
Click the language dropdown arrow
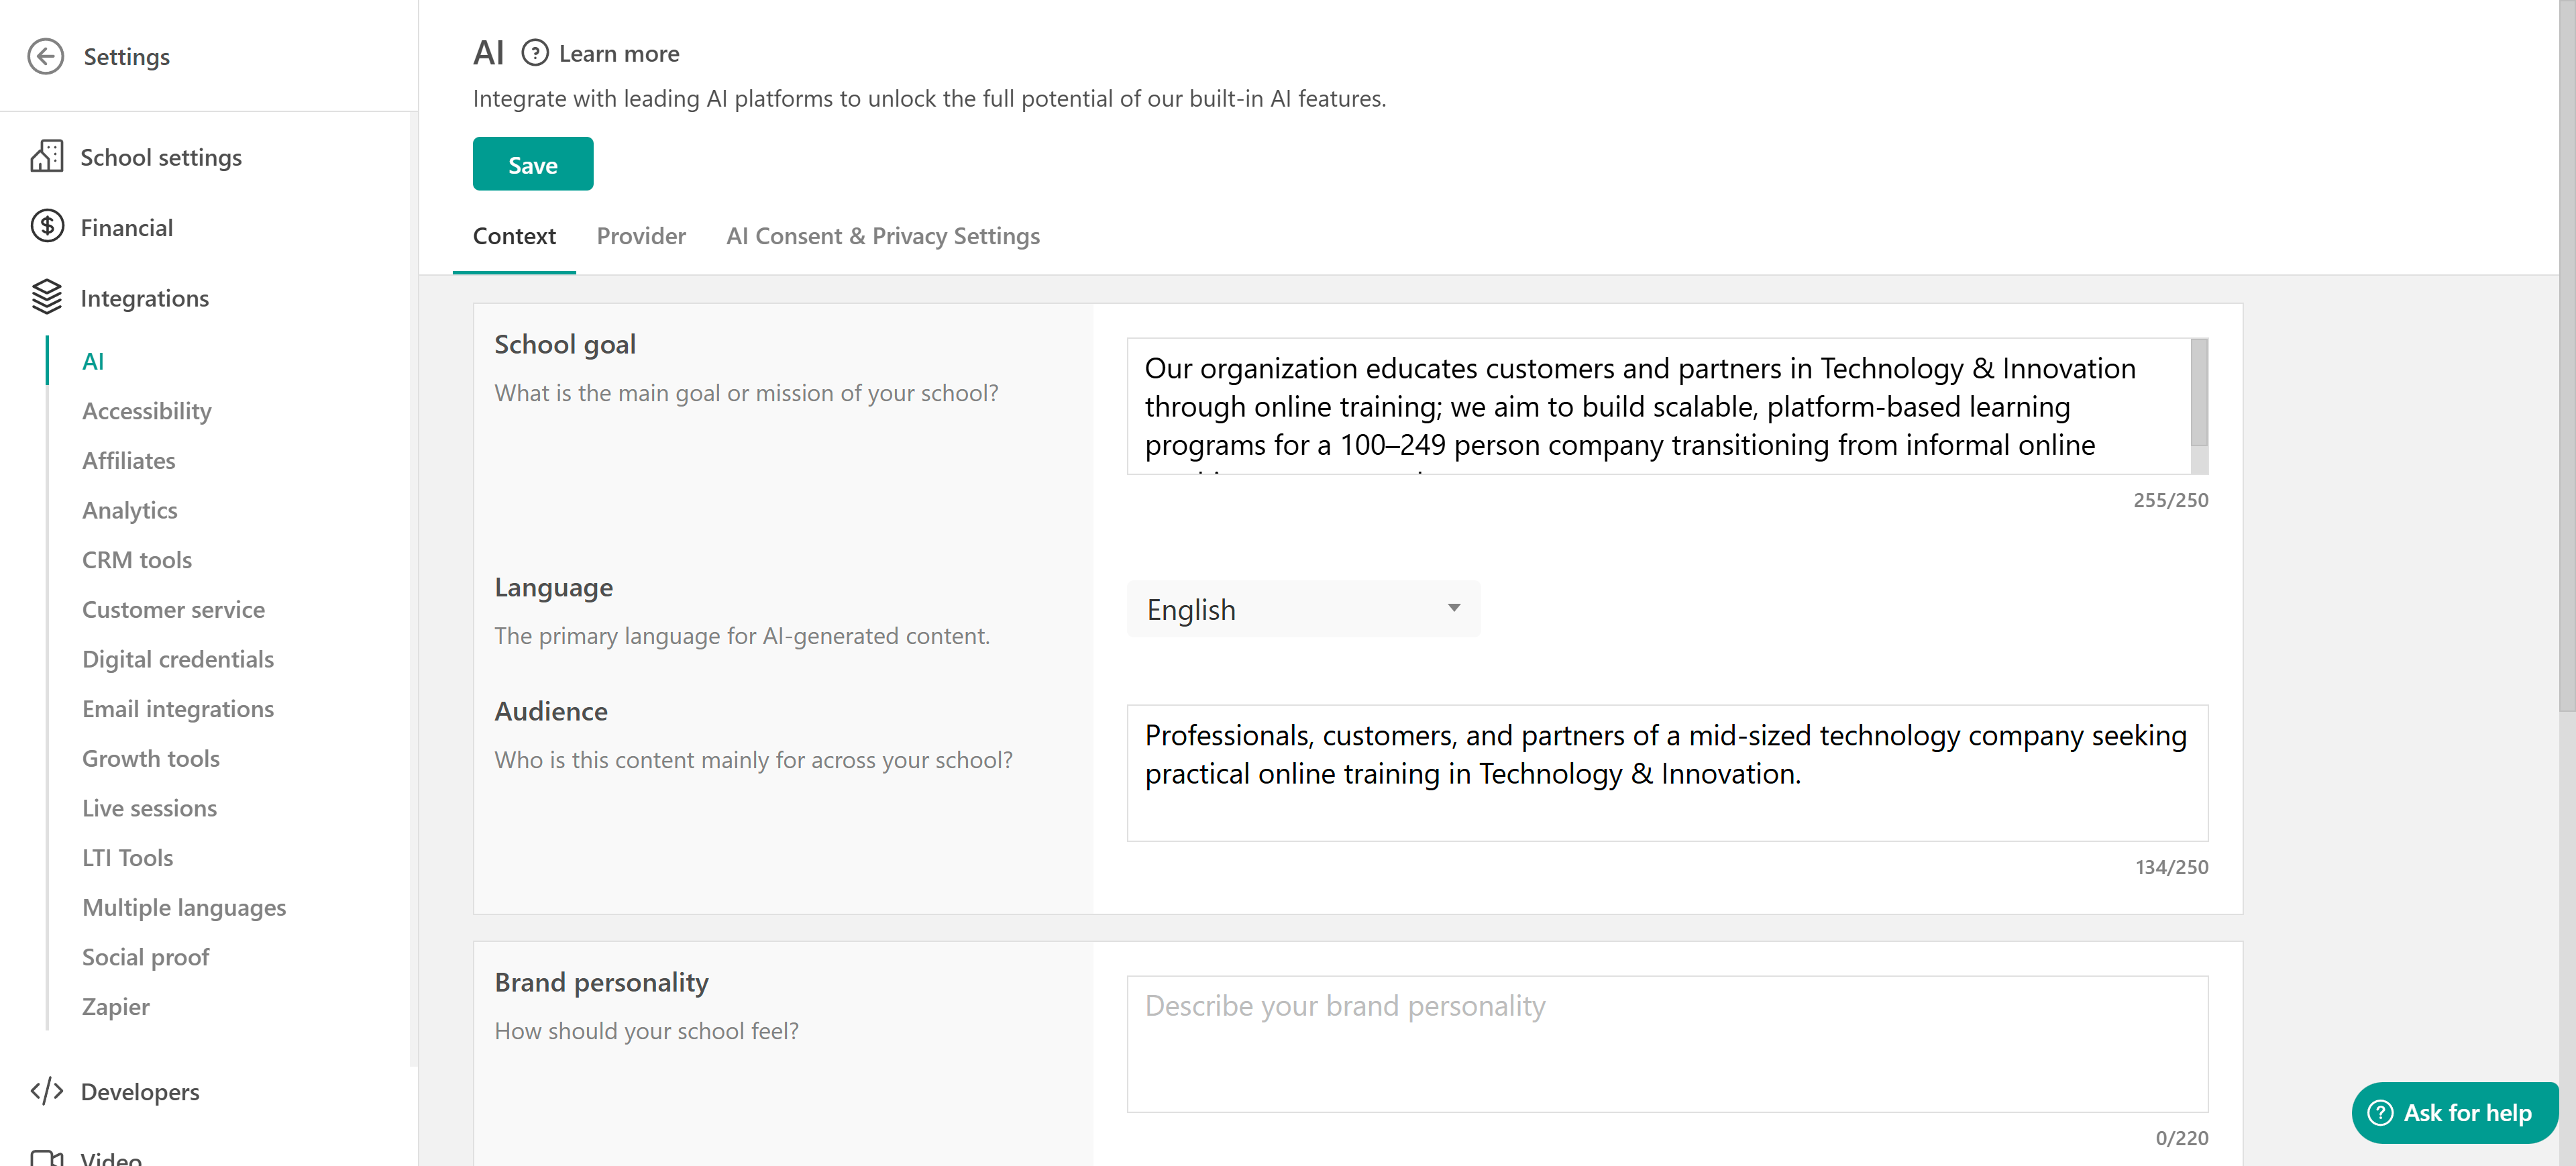point(1453,608)
